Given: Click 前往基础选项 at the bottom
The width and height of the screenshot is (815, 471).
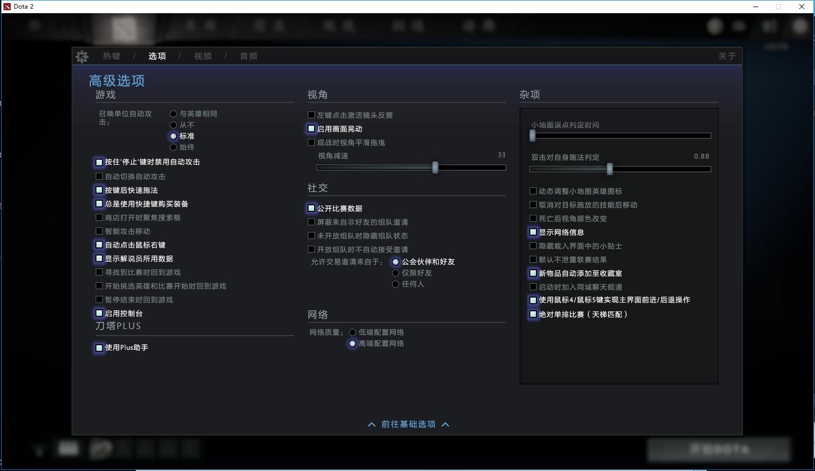Looking at the screenshot, I should tap(407, 424).
